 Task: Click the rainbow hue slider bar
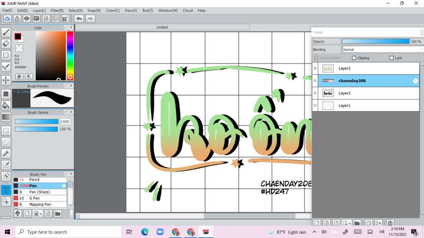point(70,56)
